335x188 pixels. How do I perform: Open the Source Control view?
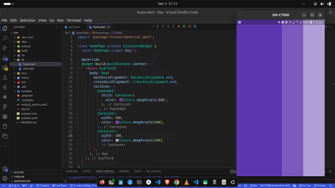[5, 48]
